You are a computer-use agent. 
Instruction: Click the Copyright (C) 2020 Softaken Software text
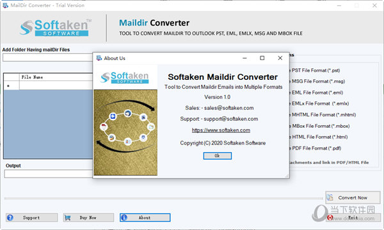pyautogui.click(x=223, y=143)
